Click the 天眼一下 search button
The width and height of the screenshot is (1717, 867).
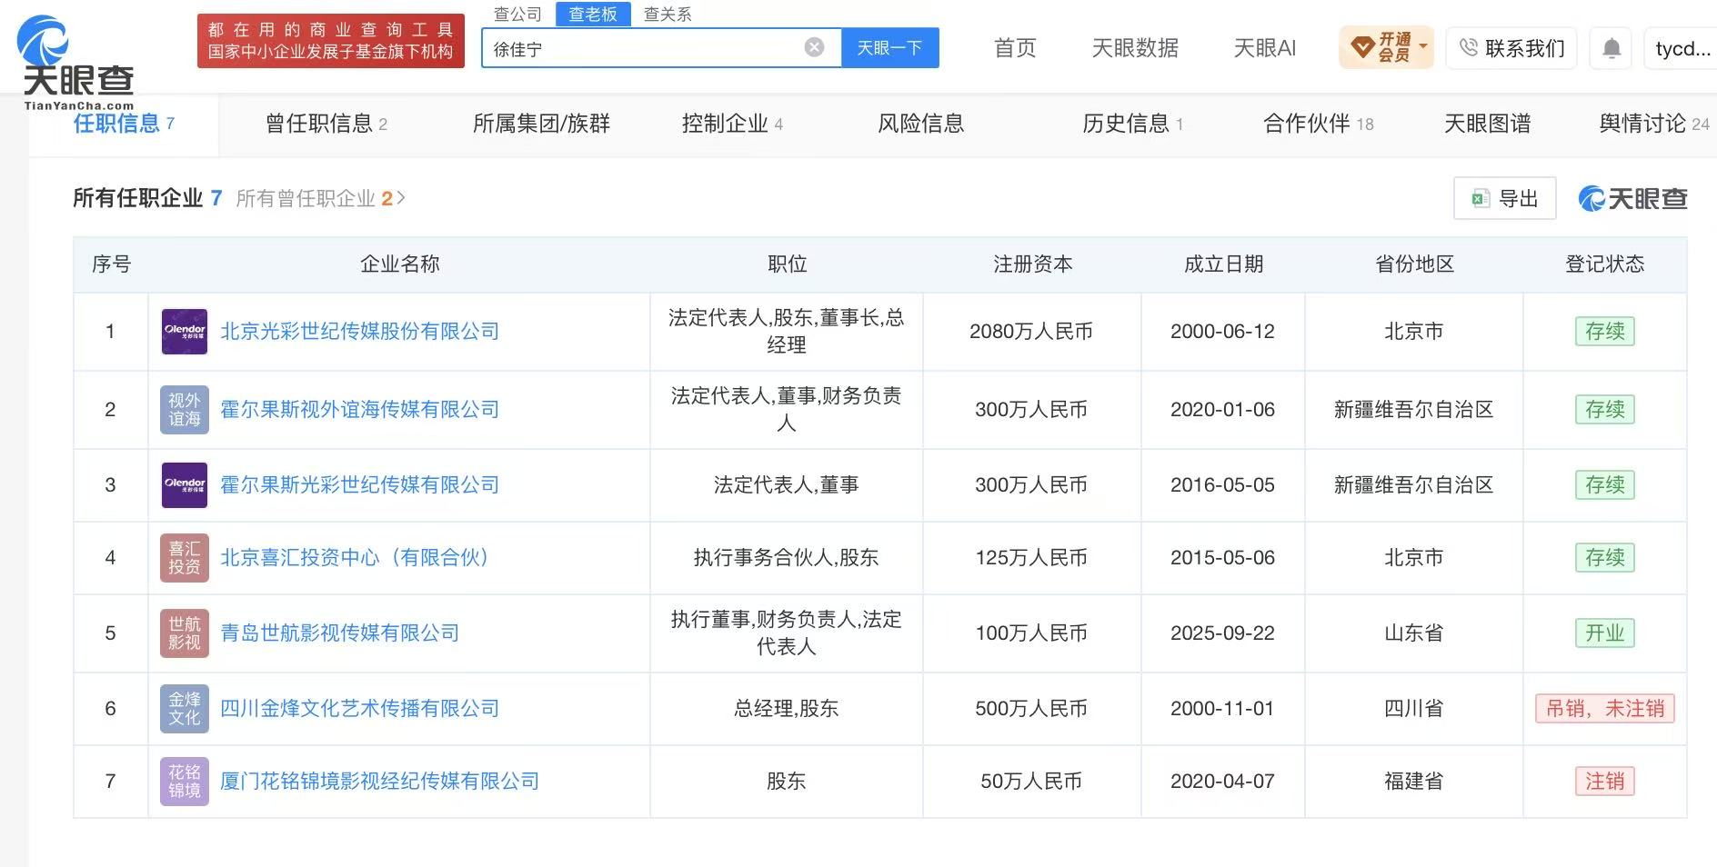[889, 48]
